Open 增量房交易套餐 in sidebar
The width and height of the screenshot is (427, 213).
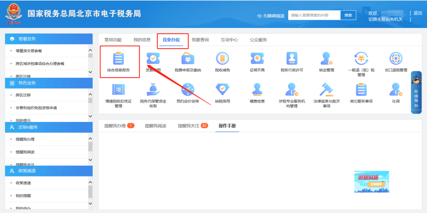coord(29,51)
